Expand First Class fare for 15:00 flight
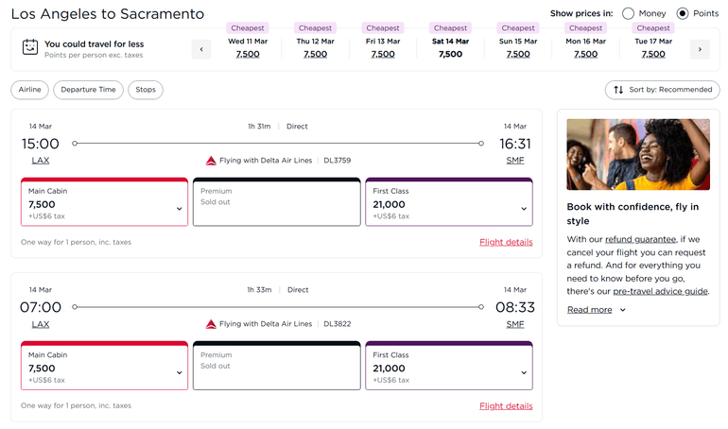This screenshot has height=429, width=728. tap(524, 209)
